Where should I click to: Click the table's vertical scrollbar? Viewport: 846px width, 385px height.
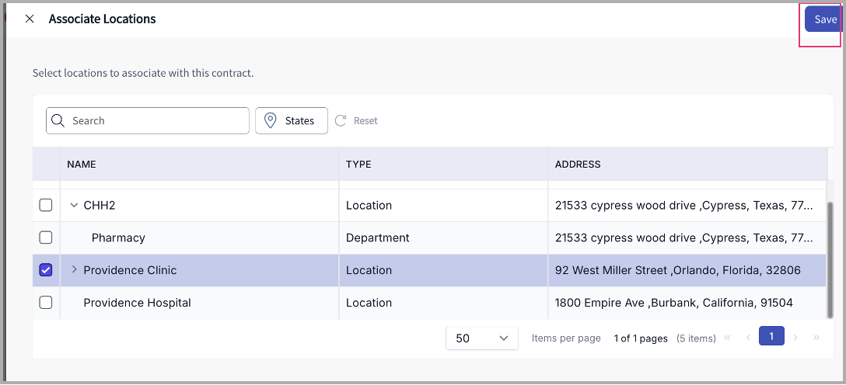828,256
